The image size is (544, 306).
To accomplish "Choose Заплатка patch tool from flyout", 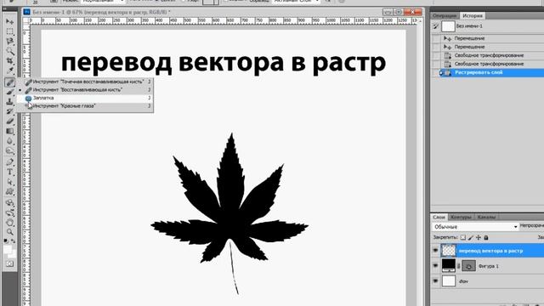I will [85, 99].
